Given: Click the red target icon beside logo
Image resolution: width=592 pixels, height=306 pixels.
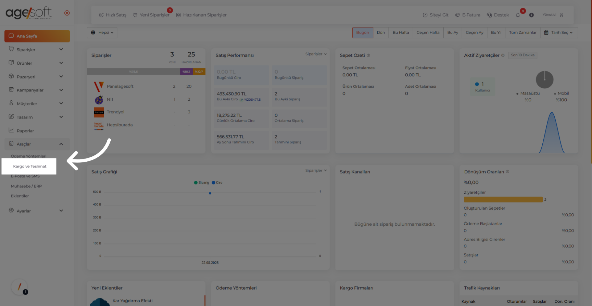Looking at the screenshot, I should click(67, 13).
